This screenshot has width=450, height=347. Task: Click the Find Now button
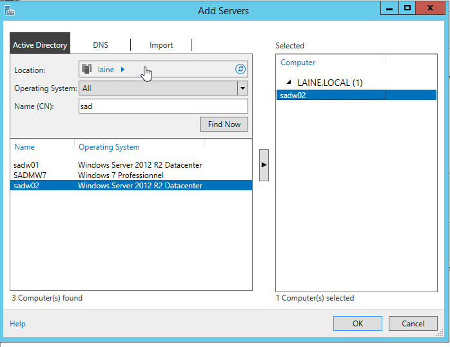coord(224,124)
